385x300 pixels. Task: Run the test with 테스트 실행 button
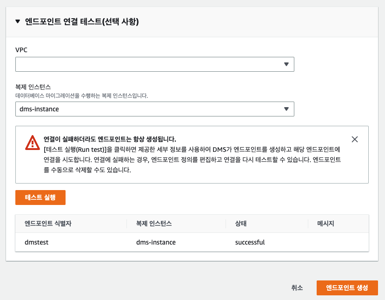click(x=40, y=198)
